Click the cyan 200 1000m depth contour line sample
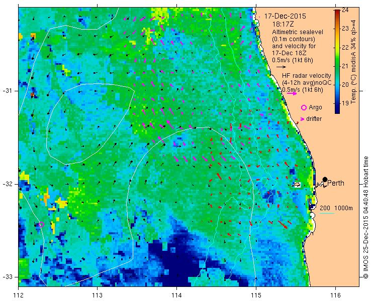 click(x=327, y=214)
